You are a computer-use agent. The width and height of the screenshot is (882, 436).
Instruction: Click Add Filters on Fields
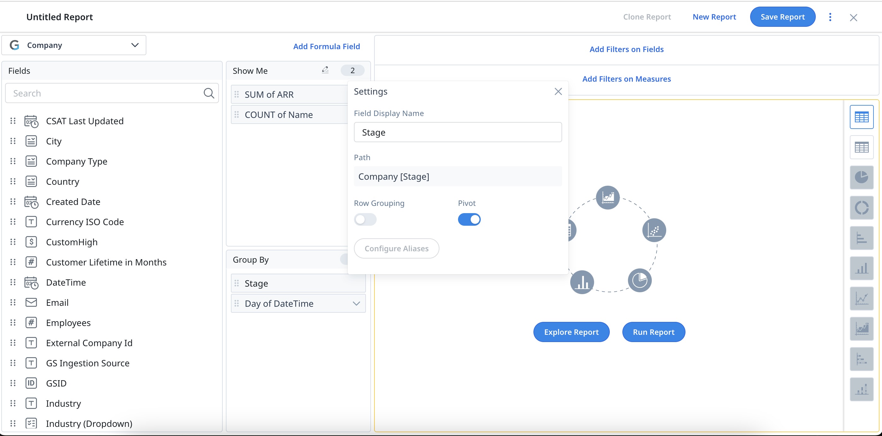pos(626,49)
